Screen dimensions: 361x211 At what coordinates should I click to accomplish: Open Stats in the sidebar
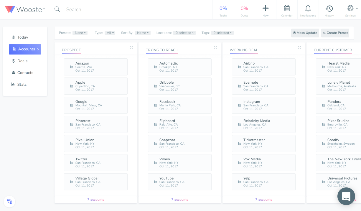click(19, 85)
